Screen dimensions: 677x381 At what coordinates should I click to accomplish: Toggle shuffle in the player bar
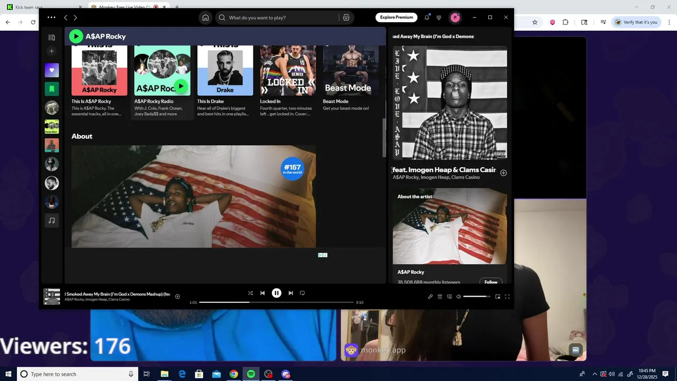(250, 293)
